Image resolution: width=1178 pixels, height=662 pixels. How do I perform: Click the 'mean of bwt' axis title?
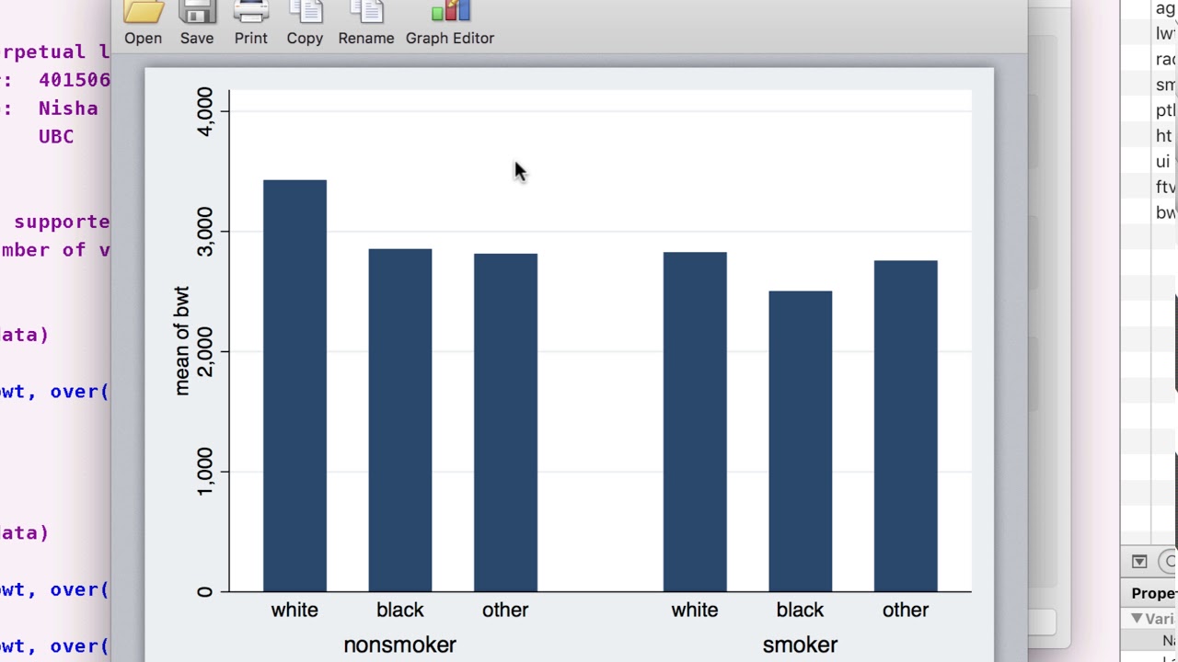point(181,341)
